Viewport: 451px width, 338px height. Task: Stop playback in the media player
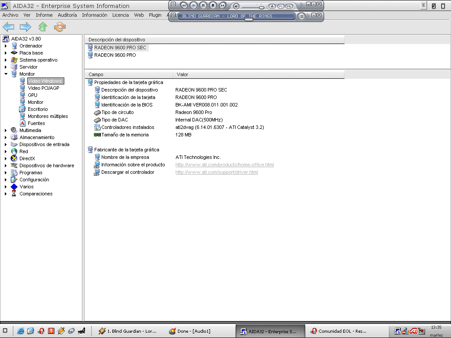[213, 5]
